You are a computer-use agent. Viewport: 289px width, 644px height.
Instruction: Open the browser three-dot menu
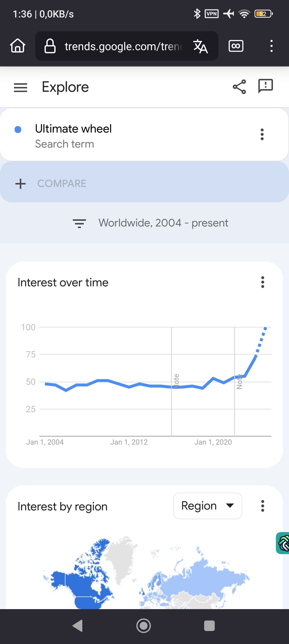(x=271, y=46)
